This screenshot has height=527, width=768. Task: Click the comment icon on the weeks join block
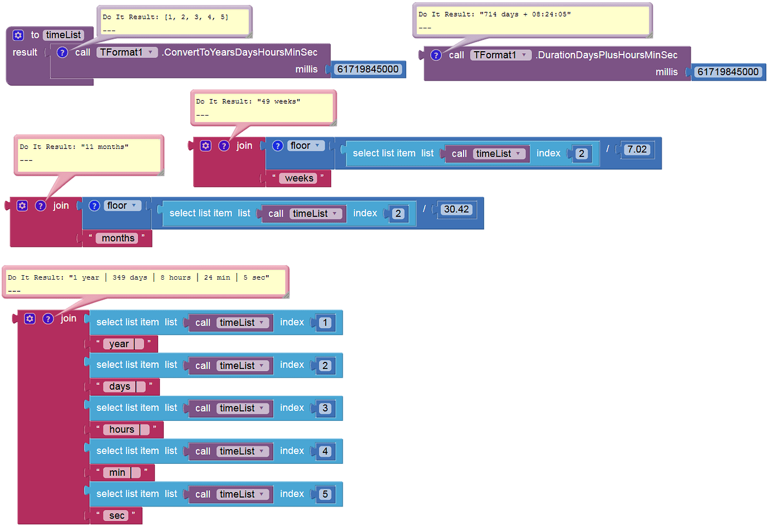point(224,146)
